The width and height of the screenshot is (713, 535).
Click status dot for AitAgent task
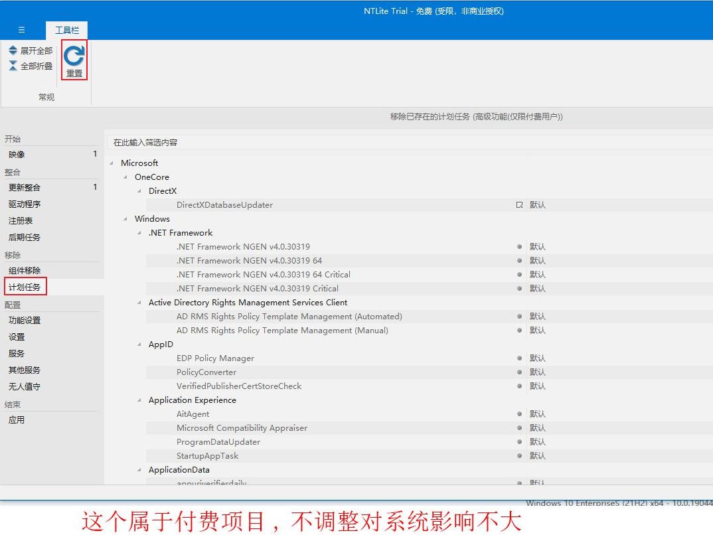[519, 414]
